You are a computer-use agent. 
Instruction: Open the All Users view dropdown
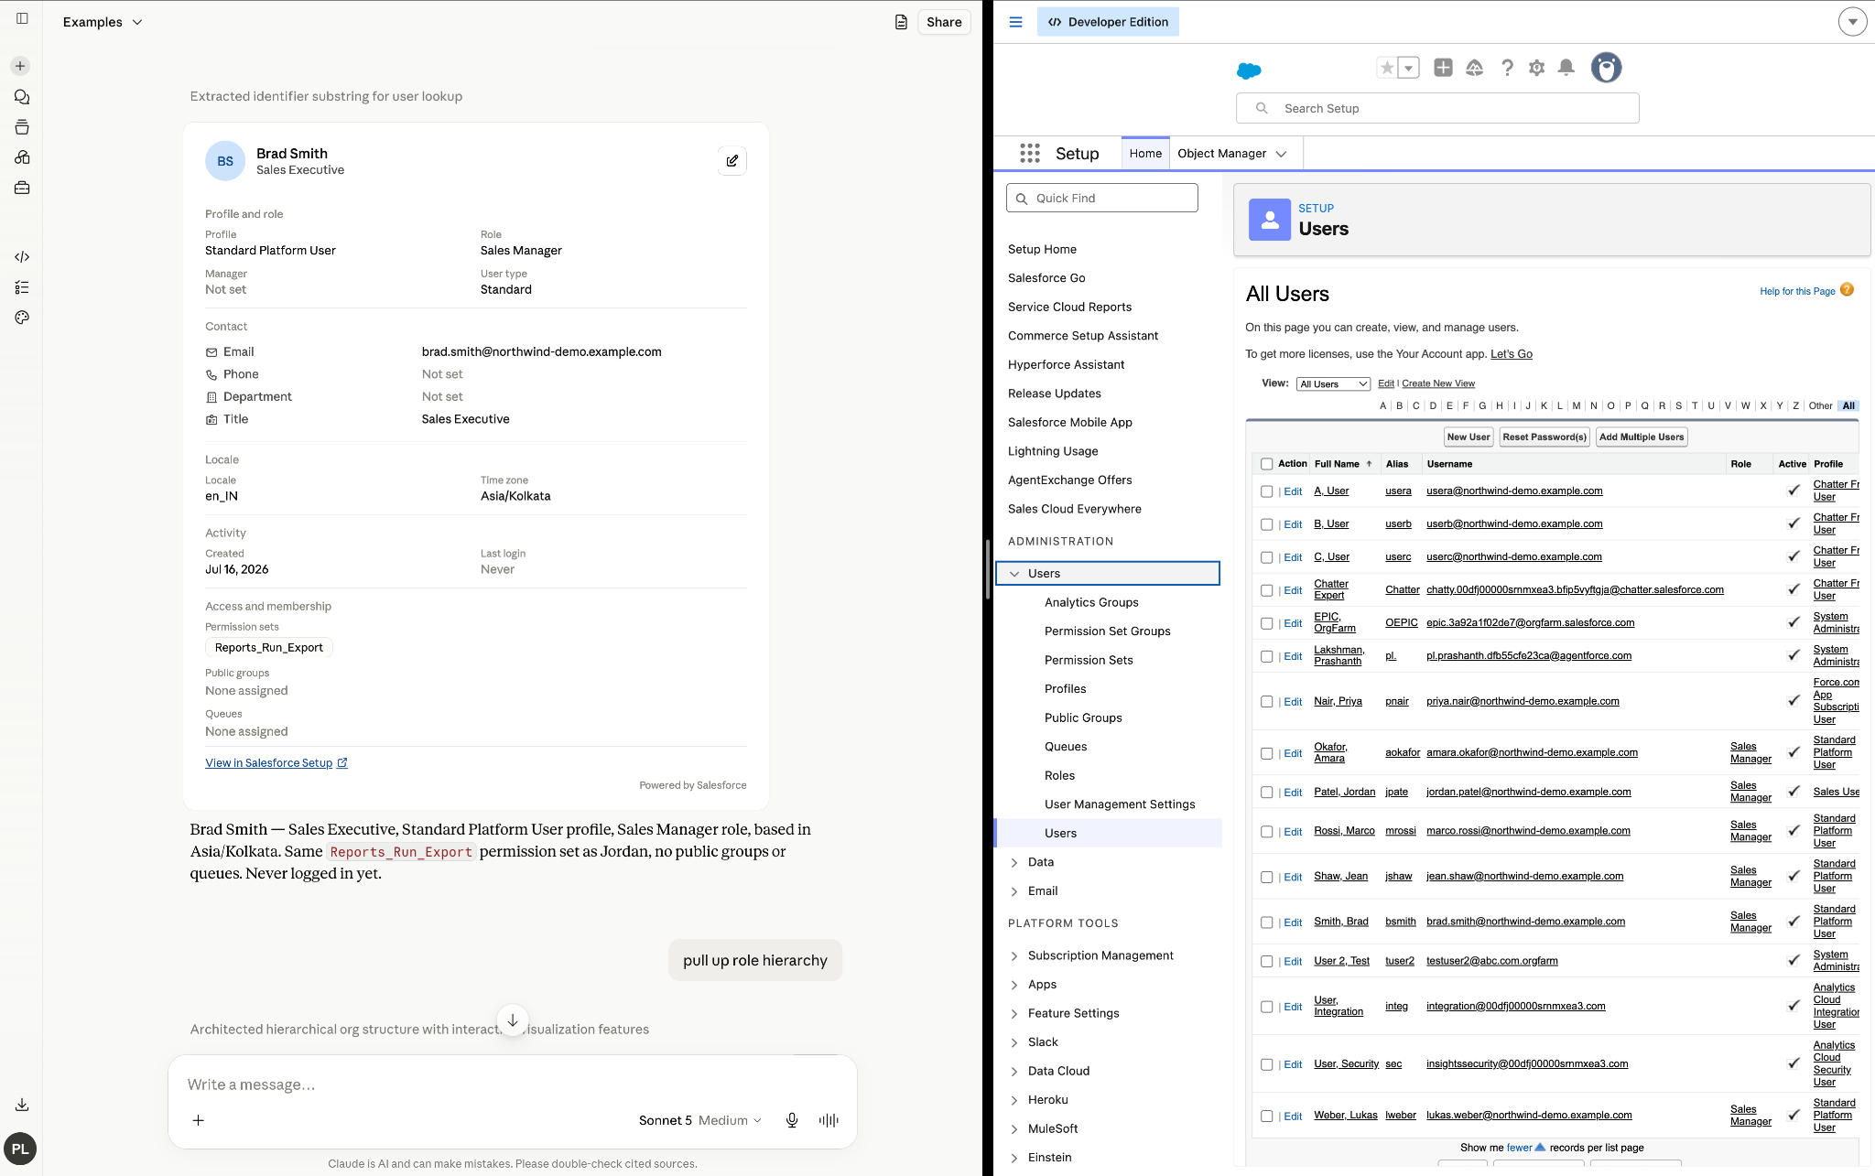(x=1333, y=383)
